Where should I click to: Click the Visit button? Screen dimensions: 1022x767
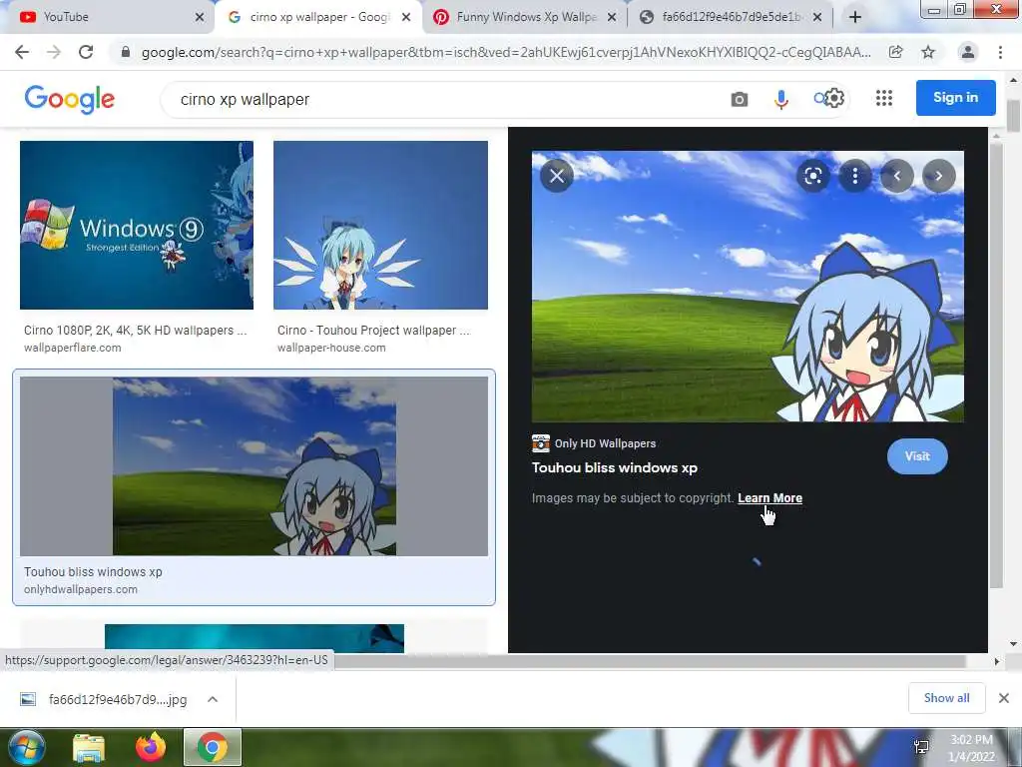[x=917, y=456]
